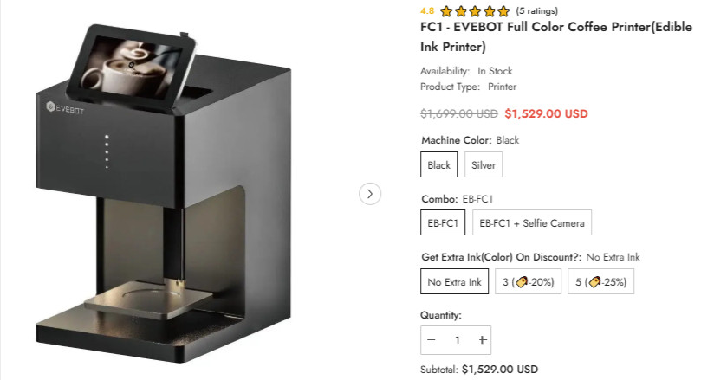Open the (5 ratings) reviews link
This screenshot has height=380, width=727.
click(x=537, y=10)
